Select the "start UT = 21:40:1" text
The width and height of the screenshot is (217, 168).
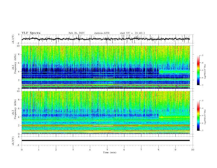coord(132,33)
